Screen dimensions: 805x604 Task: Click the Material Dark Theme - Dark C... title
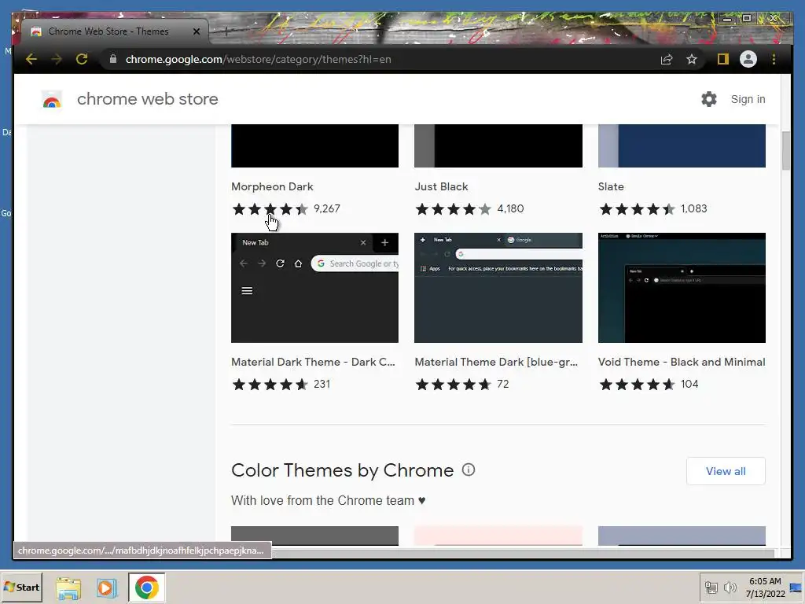pos(313,362)
